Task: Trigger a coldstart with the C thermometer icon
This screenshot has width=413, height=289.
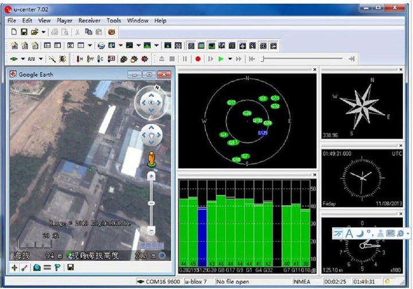Action: pos(100,59)
